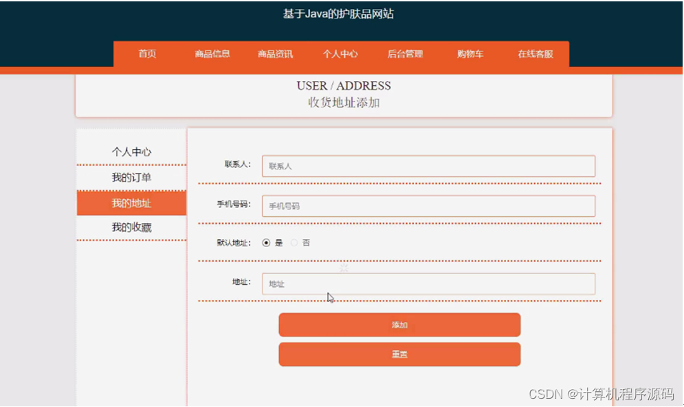Image resolution: width=684 pixels, height=407 pixels.
Task: Open the 在线客服 customer service menu item
Action: (x=533, y=54)
